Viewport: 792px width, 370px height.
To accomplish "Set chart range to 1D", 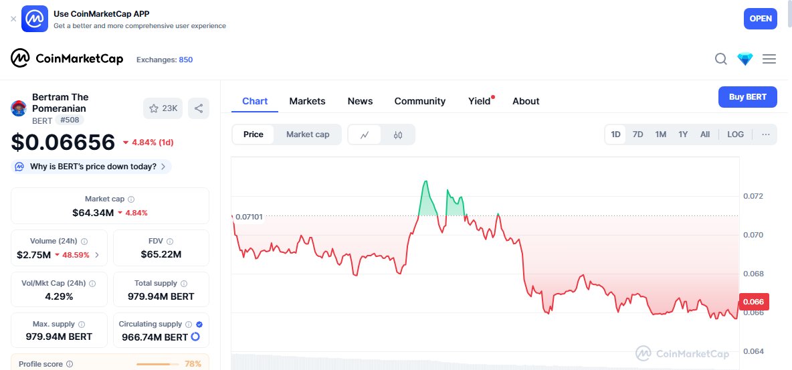I will pos(615,134).
